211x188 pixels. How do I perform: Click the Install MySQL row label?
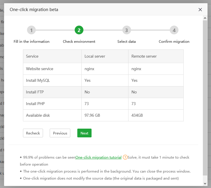point(38,81)
